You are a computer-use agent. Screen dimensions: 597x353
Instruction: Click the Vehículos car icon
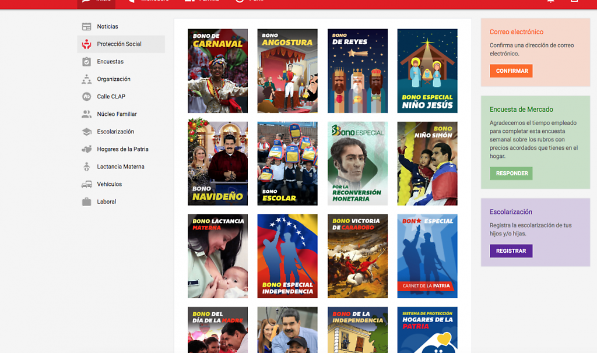(86, 184)
